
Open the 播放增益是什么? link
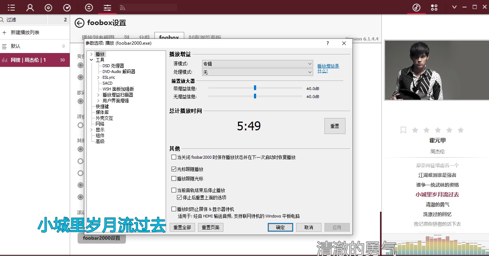click(328, 68)
